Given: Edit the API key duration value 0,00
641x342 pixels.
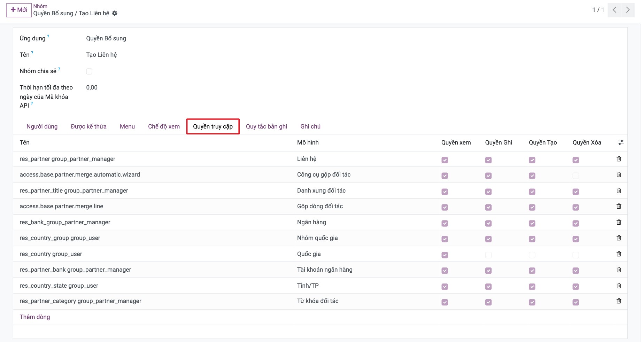Looking at the screenshot, I should click(92, 87).
